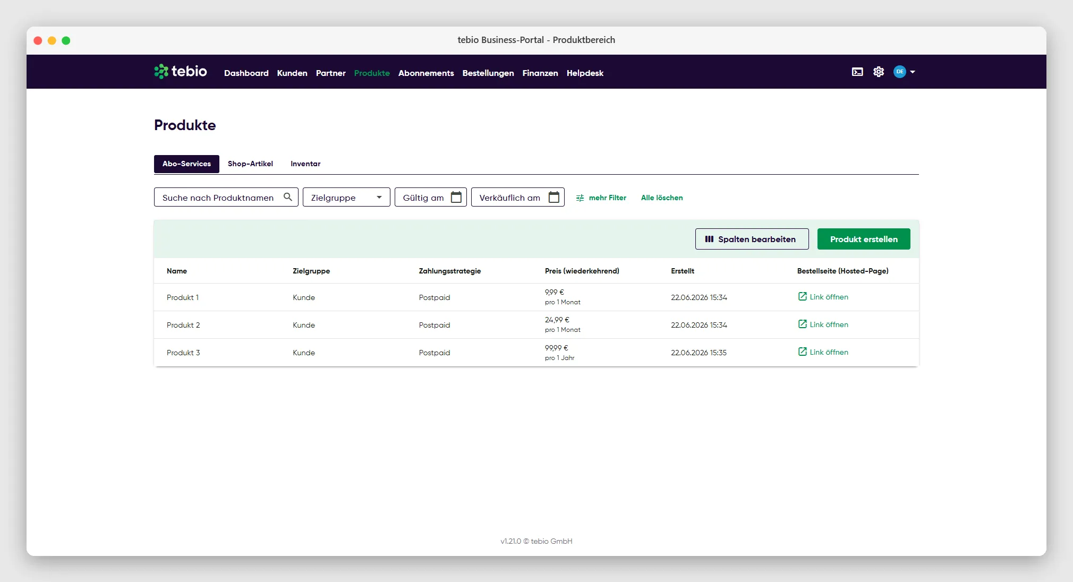Click Suche nach Produktnamen search field
Viewport: 1073px width, 582px height.
(x=226, y=197)
